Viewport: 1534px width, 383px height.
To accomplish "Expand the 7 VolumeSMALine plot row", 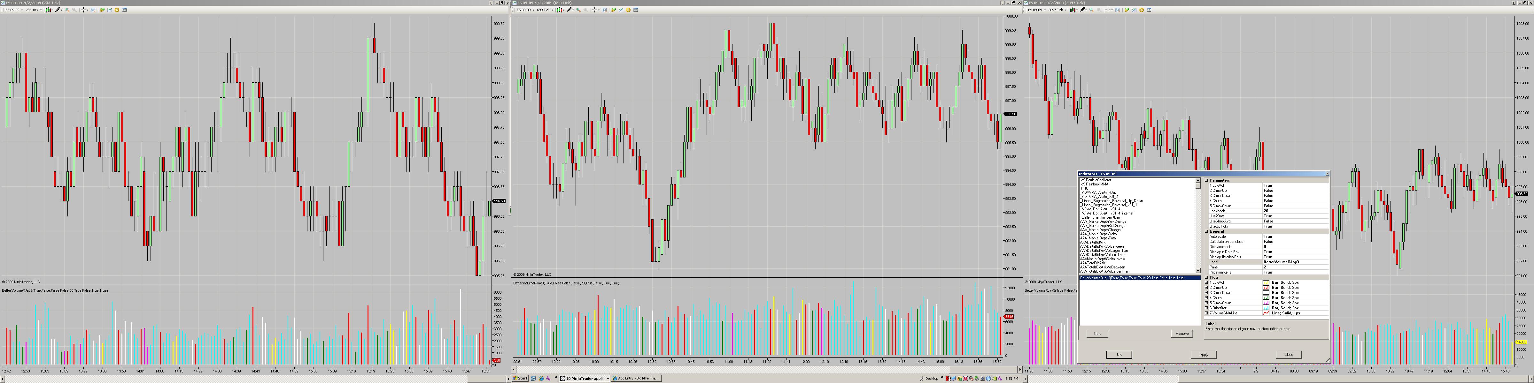I will pos(1206,313).
